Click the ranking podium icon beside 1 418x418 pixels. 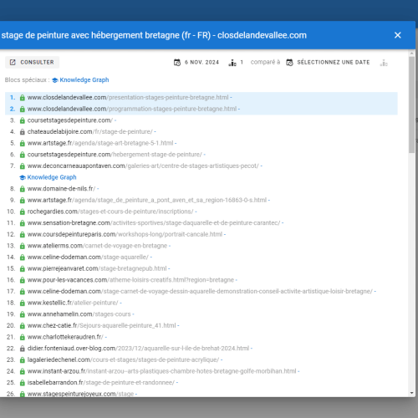(x=232, y=63)
